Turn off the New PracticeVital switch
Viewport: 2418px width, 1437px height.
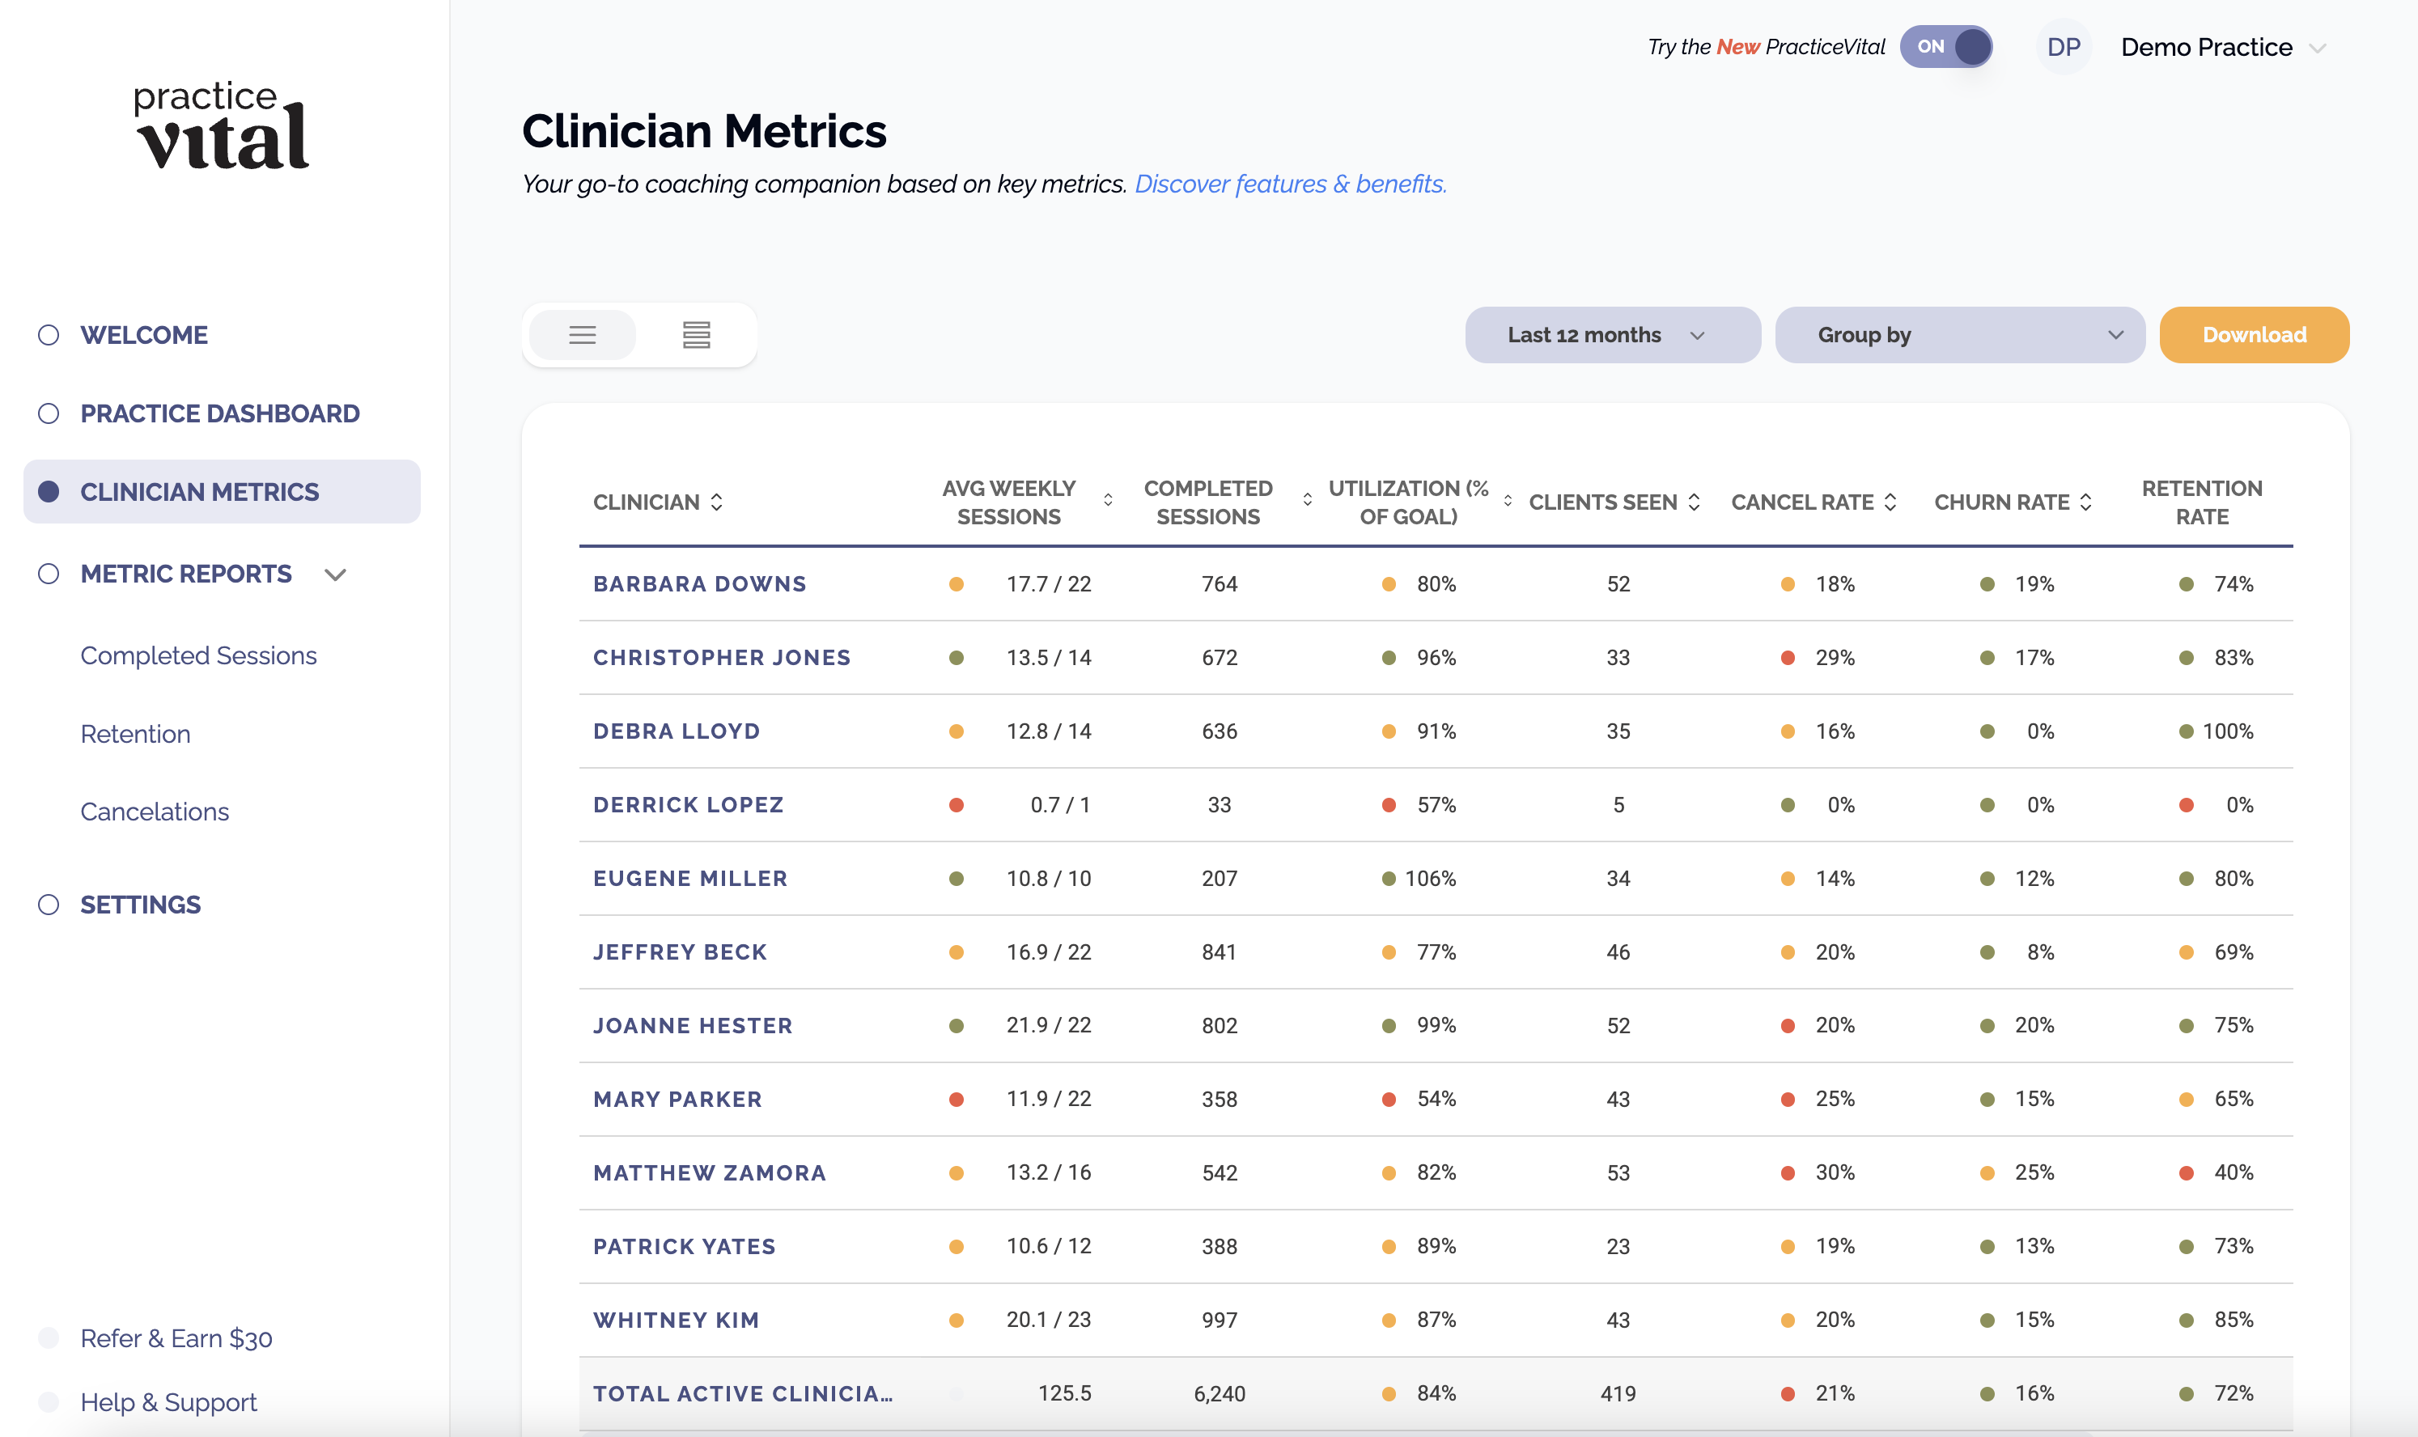click(x=1945, y=46)
